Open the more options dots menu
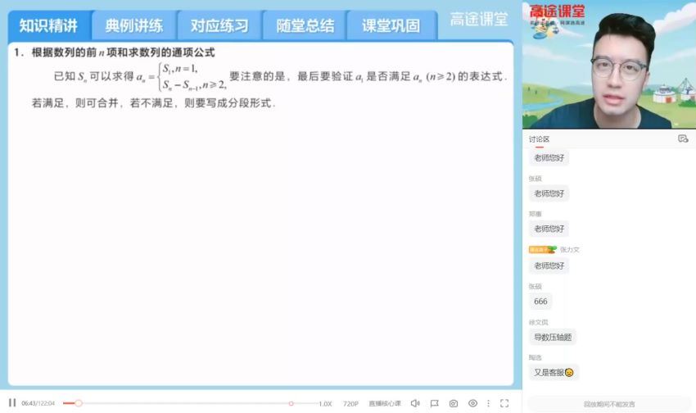The width and height of the screenshot is (696, 413). [488, 403]
